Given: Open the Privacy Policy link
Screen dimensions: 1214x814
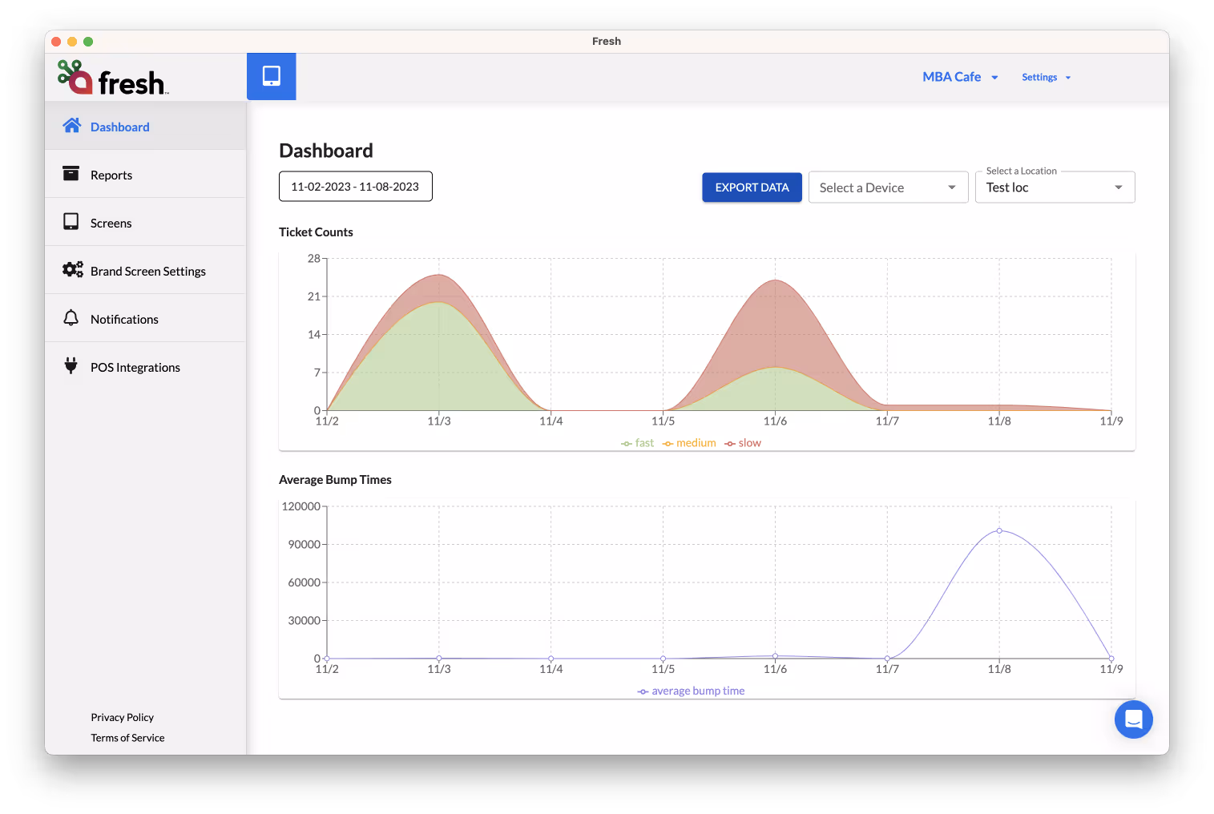Looking at the screenshot, I should tap(122, 717).
